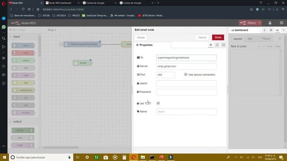The image size is (287, 161).
Task: Click the To email address field
Action: tap(187, 58)
